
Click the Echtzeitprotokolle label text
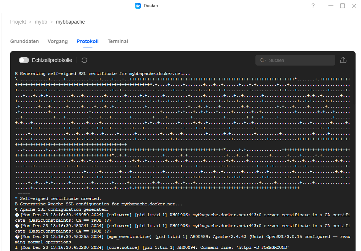tap(52, 60)
